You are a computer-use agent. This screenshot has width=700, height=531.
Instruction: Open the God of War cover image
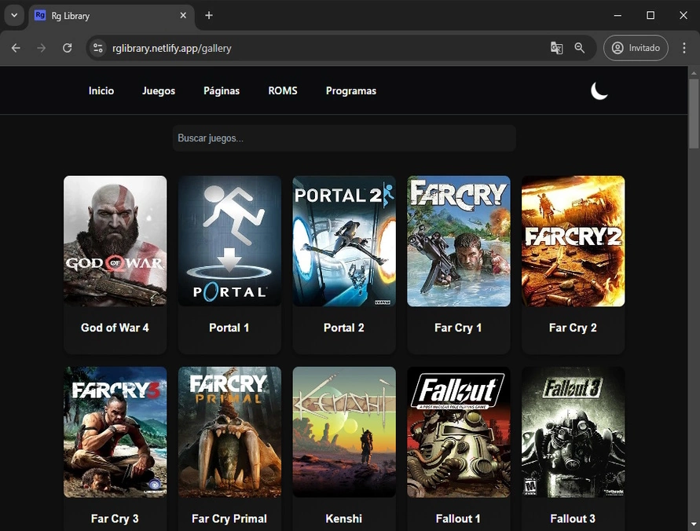click(x=115, y=241)
